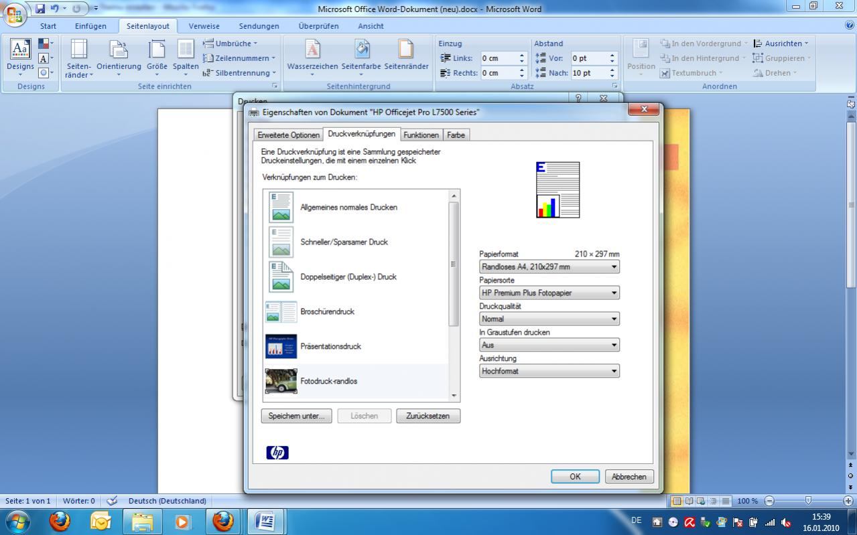
Task: Click the HP logo icon
Action: (x=277, y=453)
